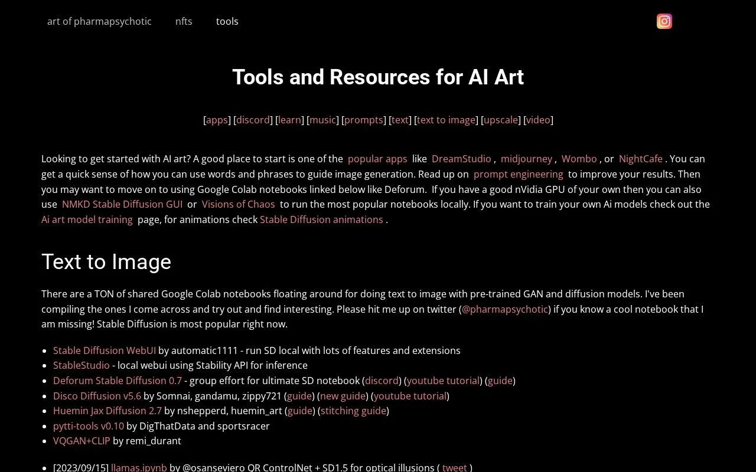Go to art of pharmapsychotic page

[x=99, y=21]
